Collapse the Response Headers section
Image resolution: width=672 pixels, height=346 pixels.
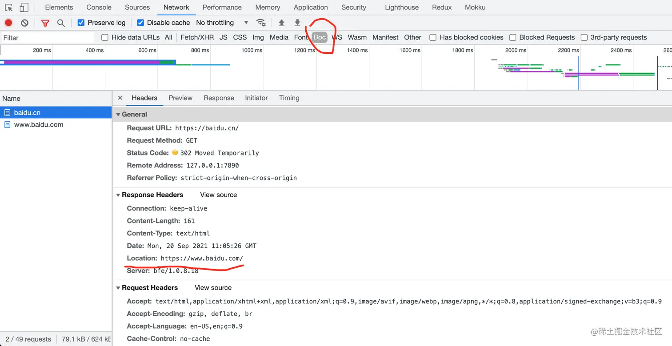tap(118, 195)
